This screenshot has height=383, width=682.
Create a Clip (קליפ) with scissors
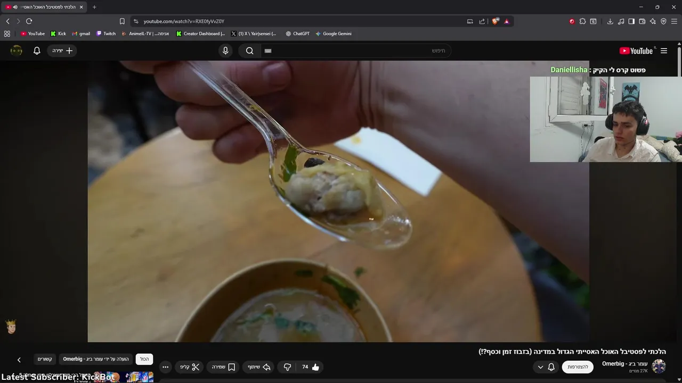(x=190, y=367)
